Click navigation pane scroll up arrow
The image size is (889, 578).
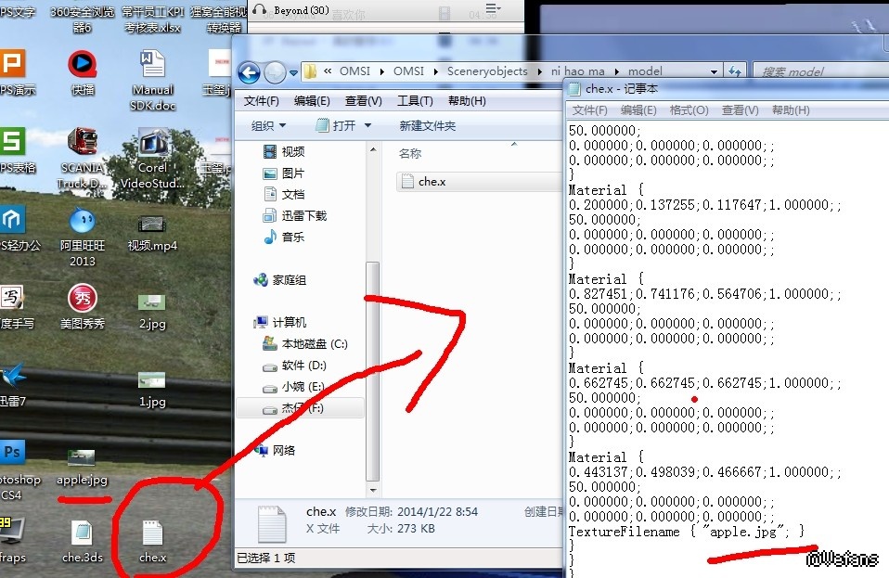click(x=372, y=149)
